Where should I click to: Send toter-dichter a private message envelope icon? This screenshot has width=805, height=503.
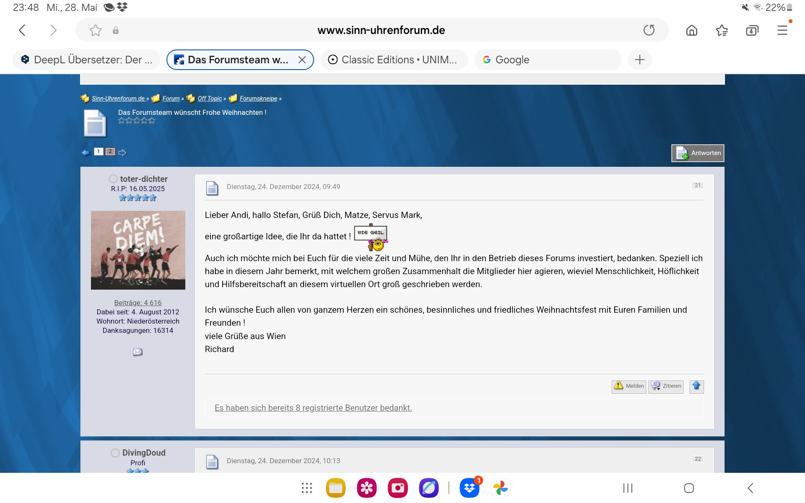click(138, 352)
